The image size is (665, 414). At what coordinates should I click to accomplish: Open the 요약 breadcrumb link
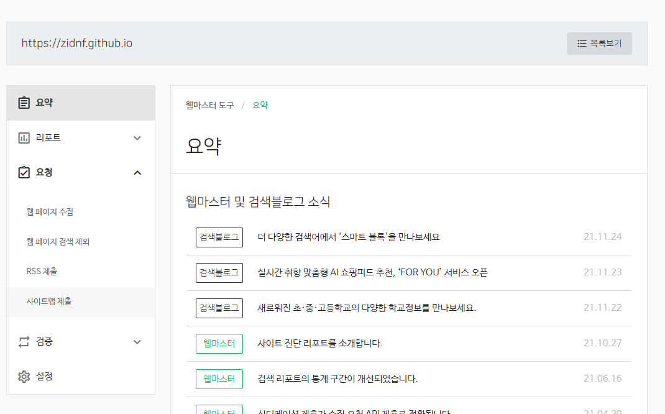[x=260, y=105]
